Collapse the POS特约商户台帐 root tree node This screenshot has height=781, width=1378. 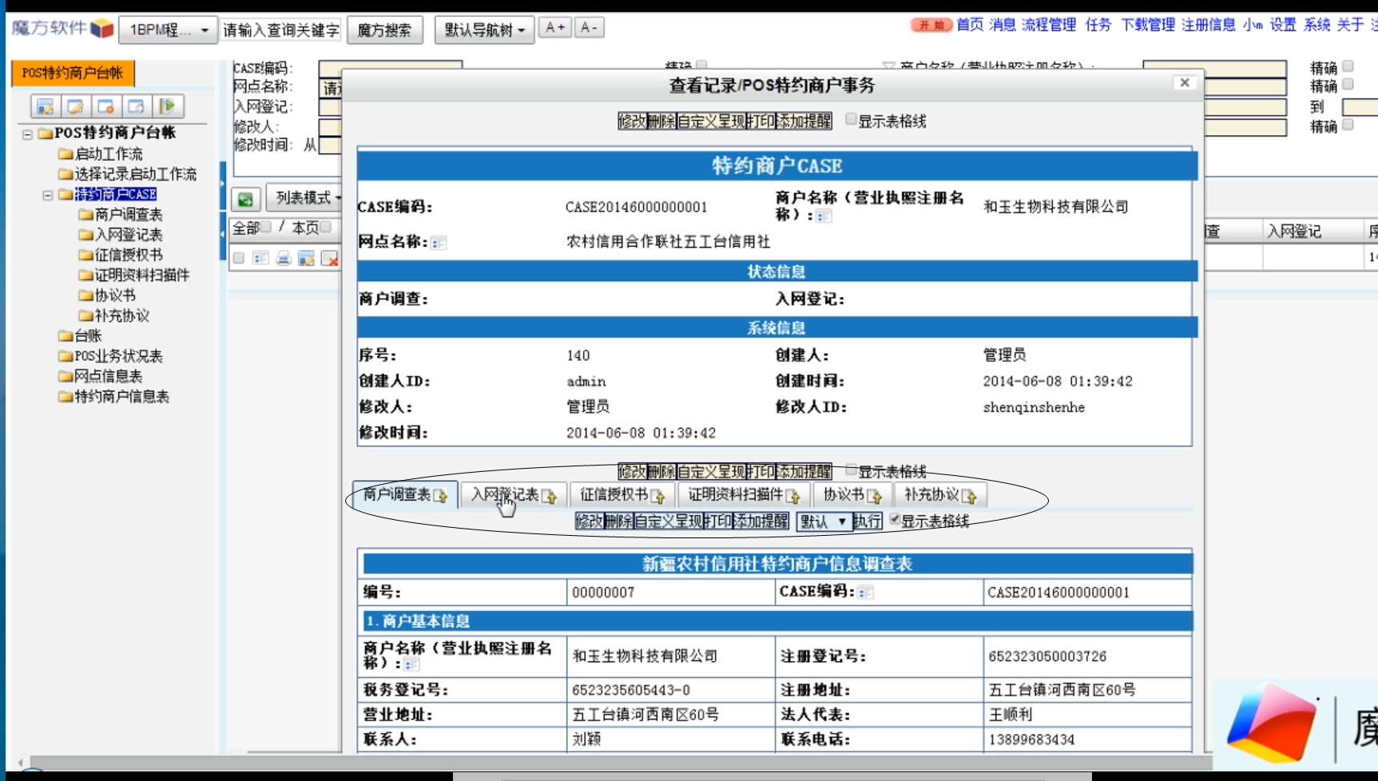(27, 134)
